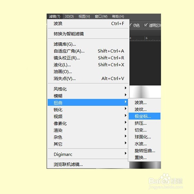
Task: Expand the 渲染 submenu
Action: pos(88,130)
